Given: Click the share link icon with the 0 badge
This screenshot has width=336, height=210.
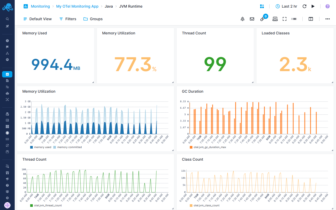Looking at the screenshot, I should click(262, 19).
